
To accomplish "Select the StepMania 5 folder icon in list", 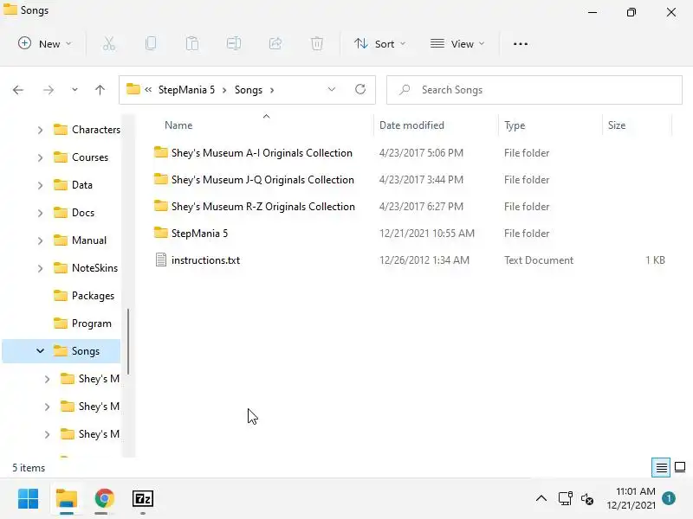I will [x=161, y=233].
